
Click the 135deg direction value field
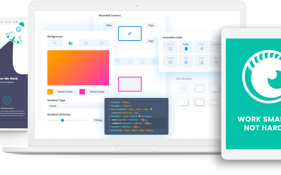pos(98,120)
